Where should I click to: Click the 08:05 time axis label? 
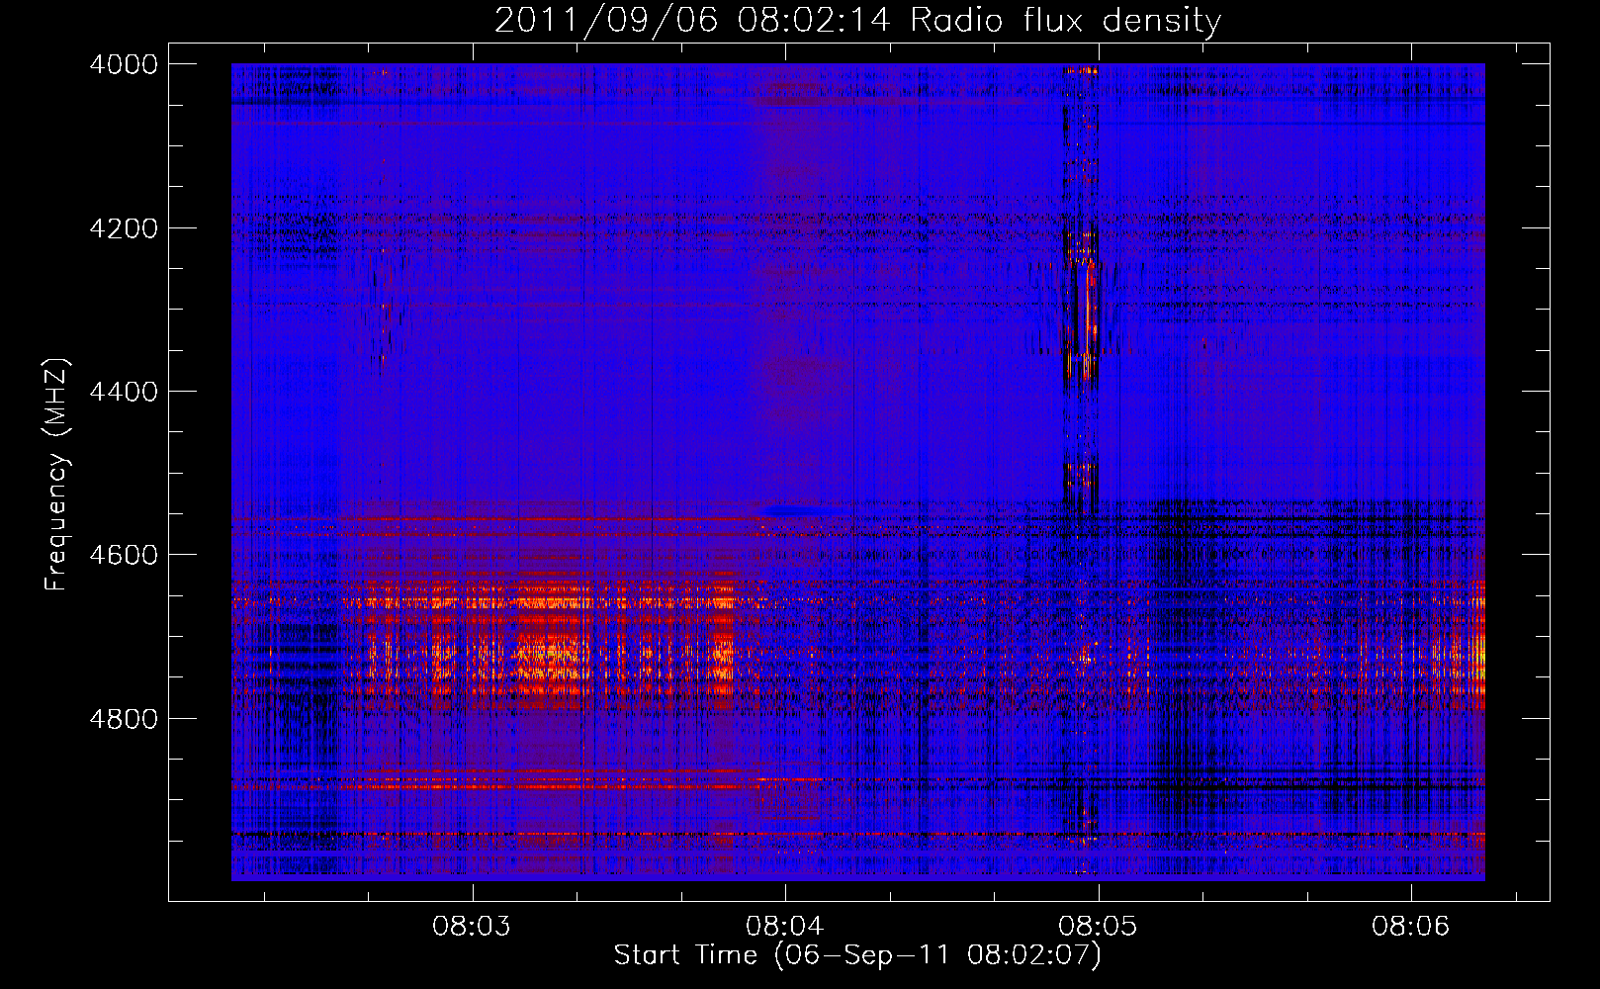pos(1098,926)
